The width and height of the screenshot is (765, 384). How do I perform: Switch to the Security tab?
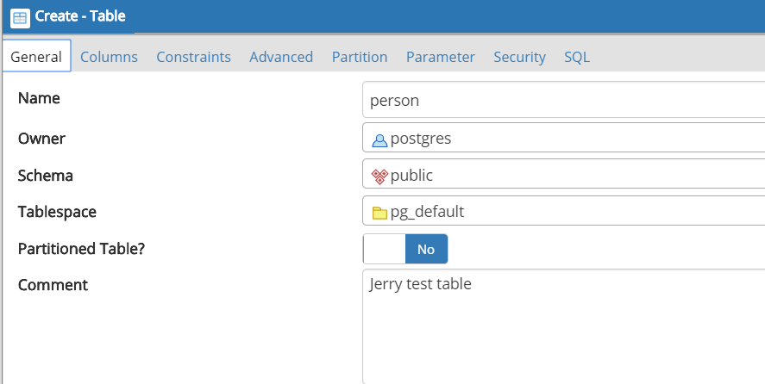519,57
